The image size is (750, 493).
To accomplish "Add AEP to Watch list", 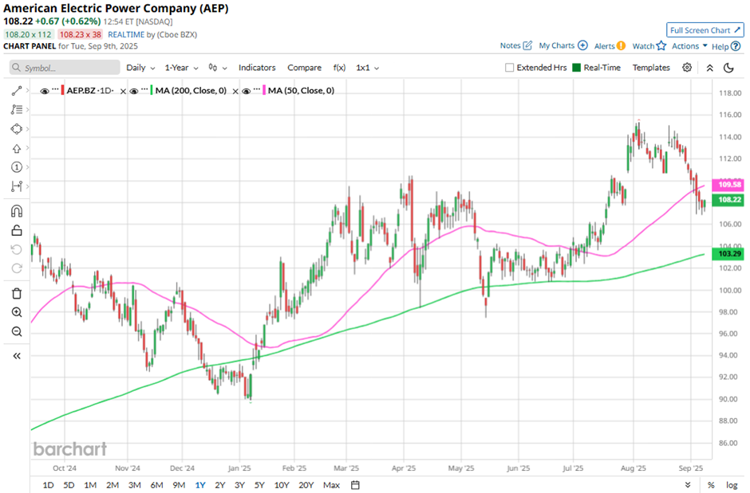I will (649, 46).
